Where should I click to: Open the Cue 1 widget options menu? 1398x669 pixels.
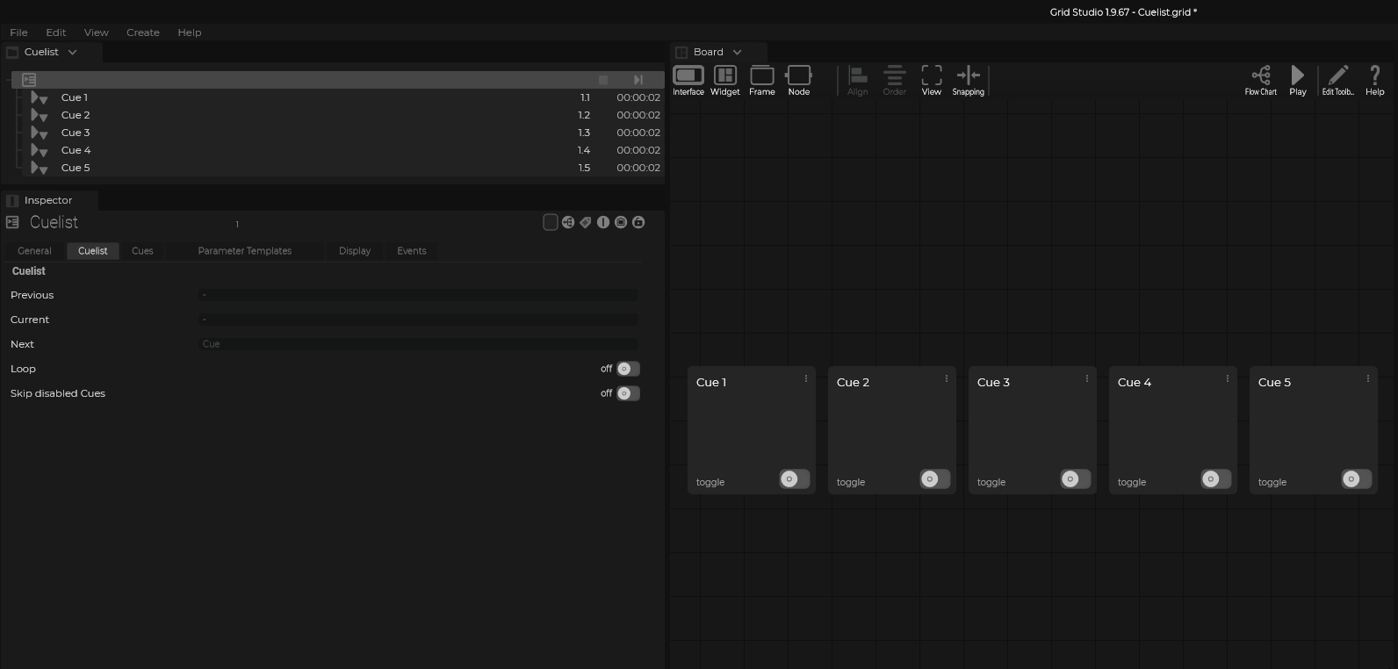[x=806, y=378]
